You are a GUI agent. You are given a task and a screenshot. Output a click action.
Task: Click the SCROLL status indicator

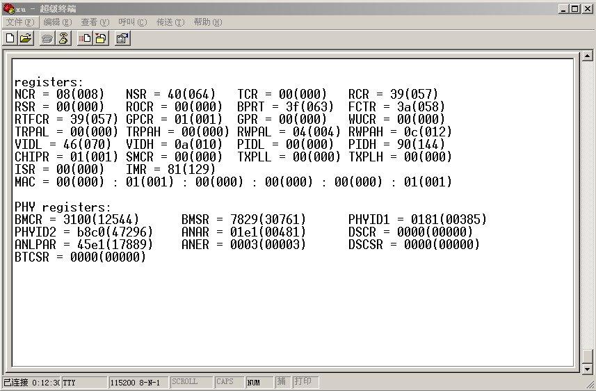[191, 382]
